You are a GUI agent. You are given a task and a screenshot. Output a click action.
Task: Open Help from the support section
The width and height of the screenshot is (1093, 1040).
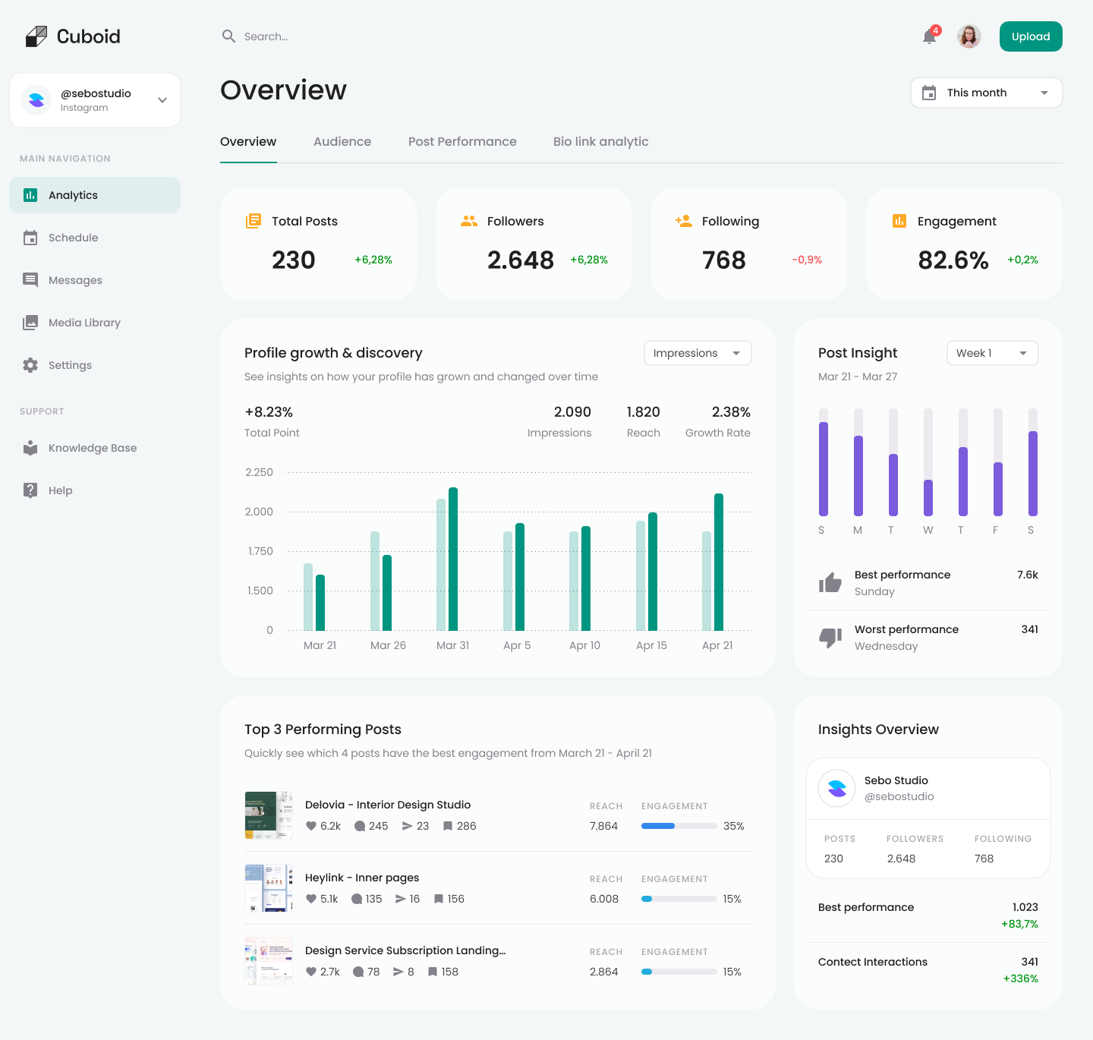(30, 490)
